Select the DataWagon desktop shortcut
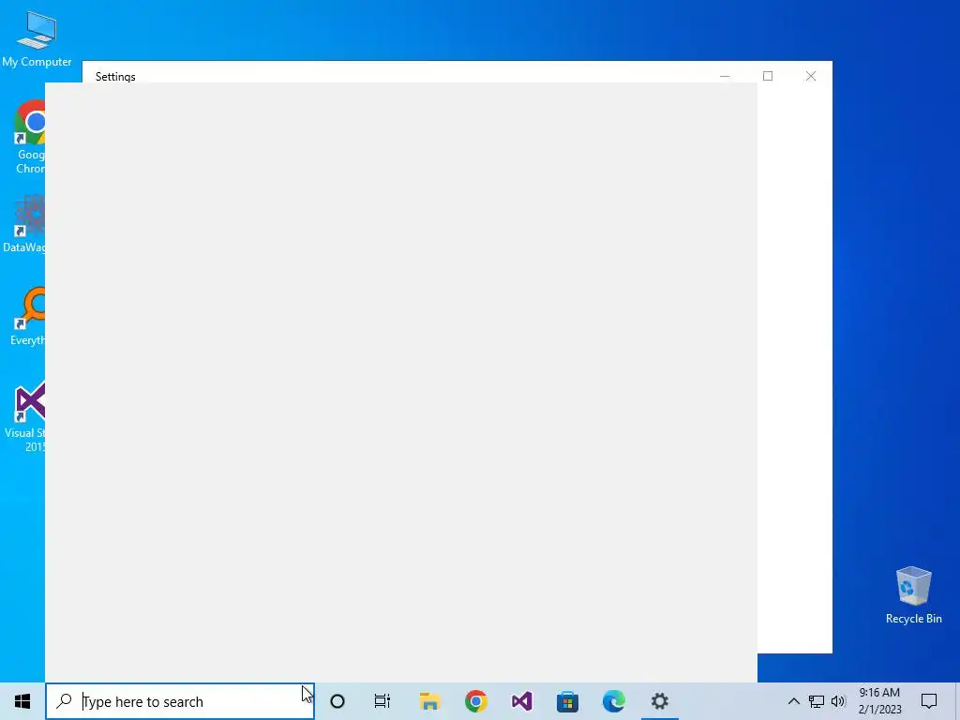This screenshot has height=720, width=960. coord(24,224)
